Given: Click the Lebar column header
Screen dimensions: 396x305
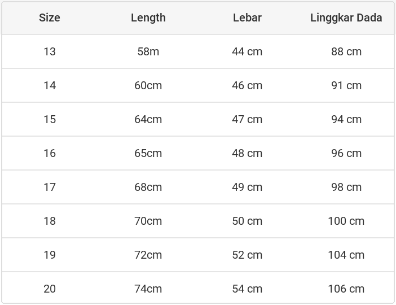Looking at the screenshot, I should pyautogui.click(x=247, y=18).
